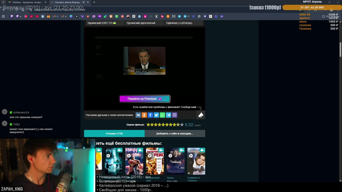Screen dimensions: 342x192
Task: Click the Графиня из Гонконга title link
Action: point(194,179)
